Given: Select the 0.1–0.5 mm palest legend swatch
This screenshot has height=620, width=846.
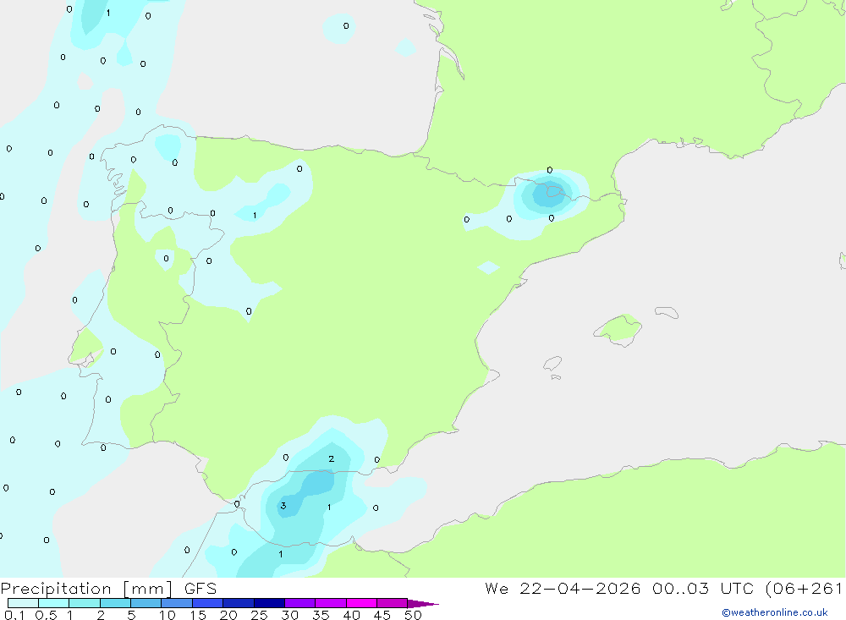Looking at the screenshot, I should pyautogui.click(x=23, y=603).
